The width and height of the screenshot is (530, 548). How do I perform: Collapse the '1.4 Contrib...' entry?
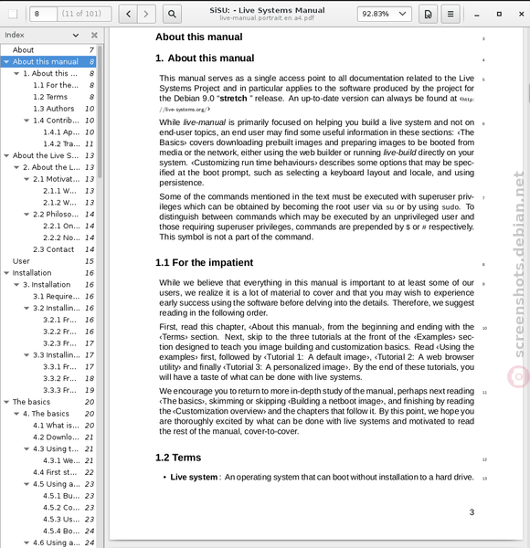26,121
